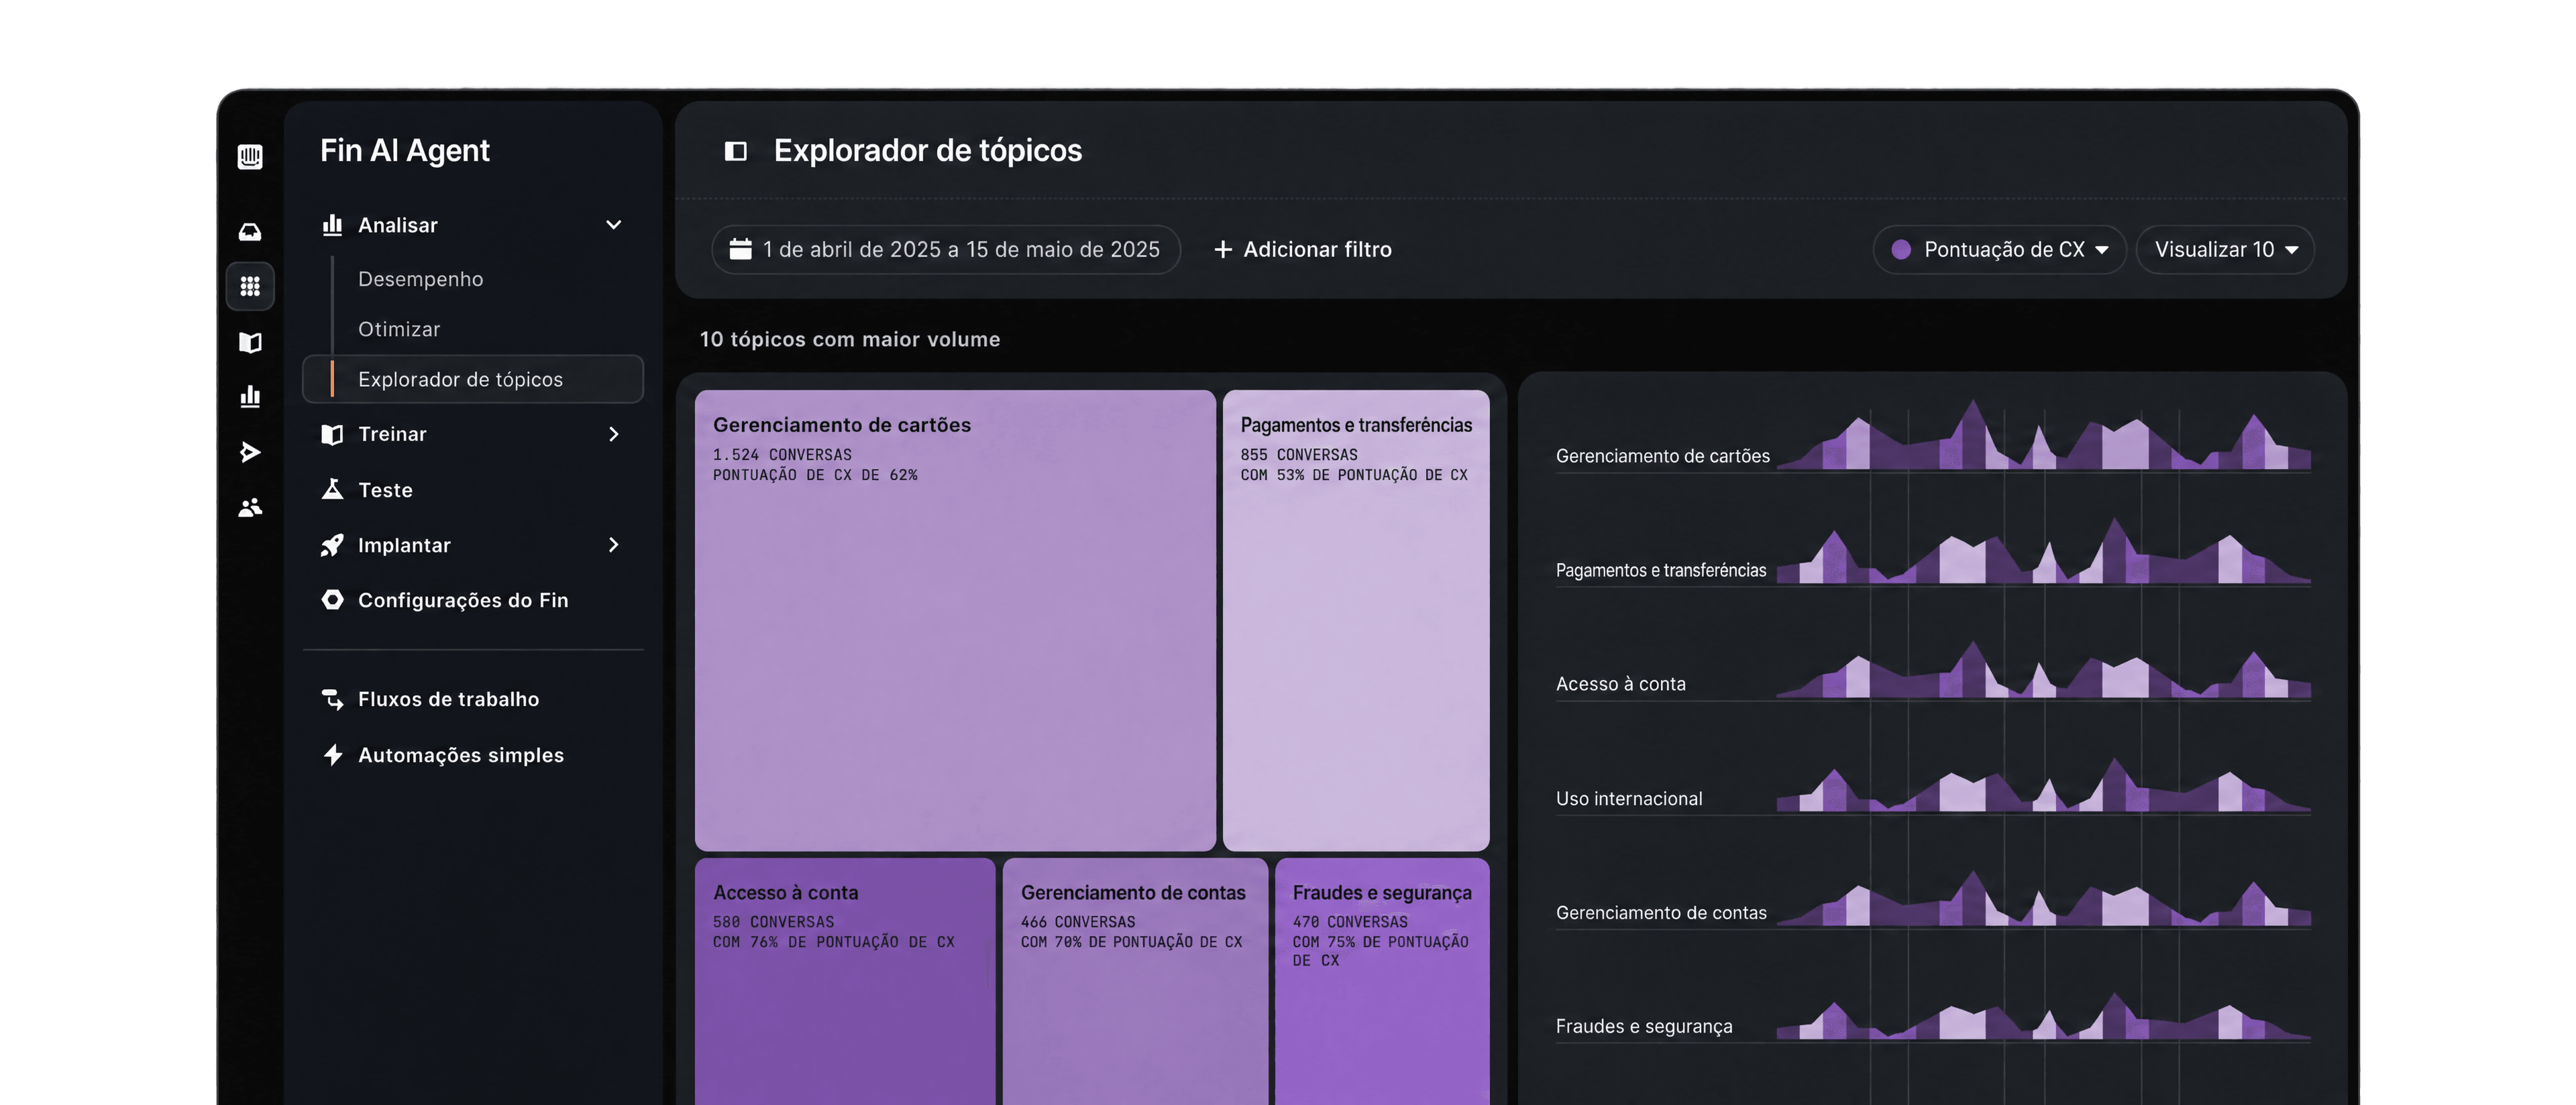This screenshot has height=1105, width=2576.
Task: Click the hexagon icon for Configurações do Fin
Action: click(332, 599)
